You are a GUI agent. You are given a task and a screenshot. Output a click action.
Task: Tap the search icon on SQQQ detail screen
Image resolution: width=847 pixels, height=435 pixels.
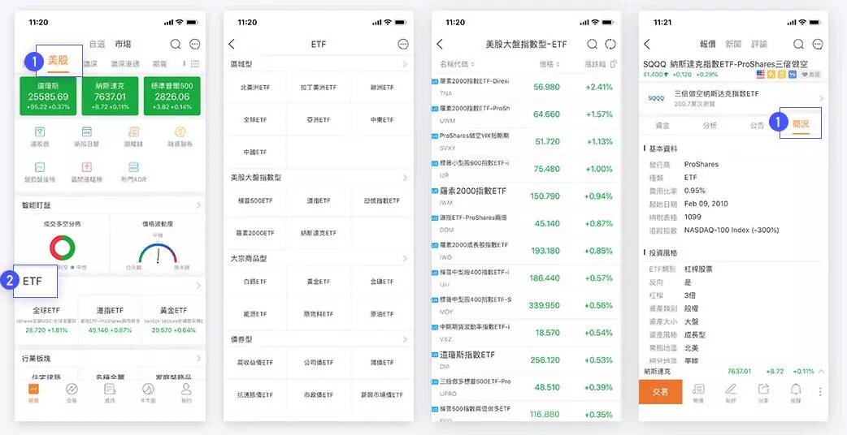click(798, 44)
